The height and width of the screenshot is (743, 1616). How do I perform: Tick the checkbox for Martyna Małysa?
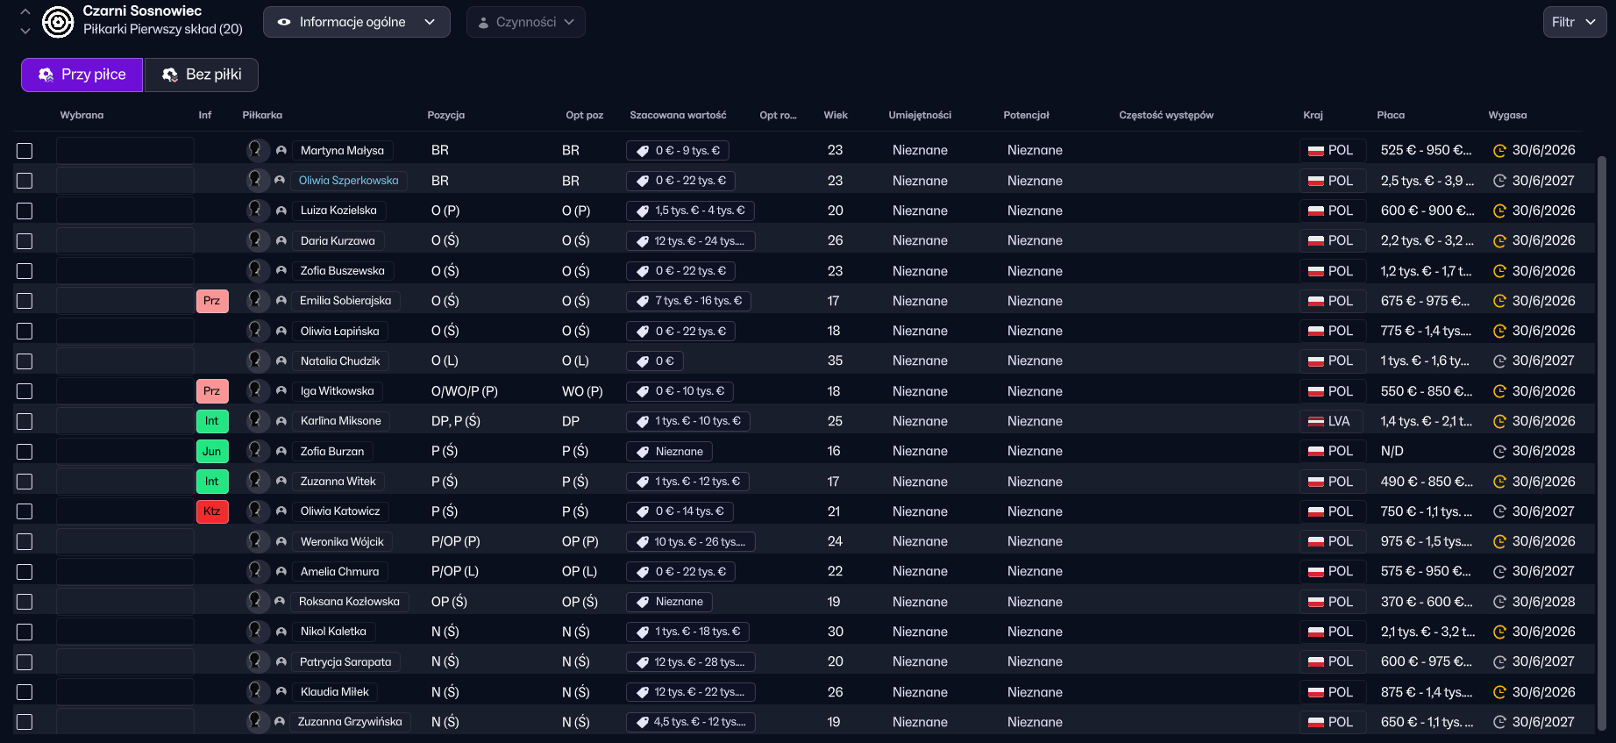[x=25, y=151]
